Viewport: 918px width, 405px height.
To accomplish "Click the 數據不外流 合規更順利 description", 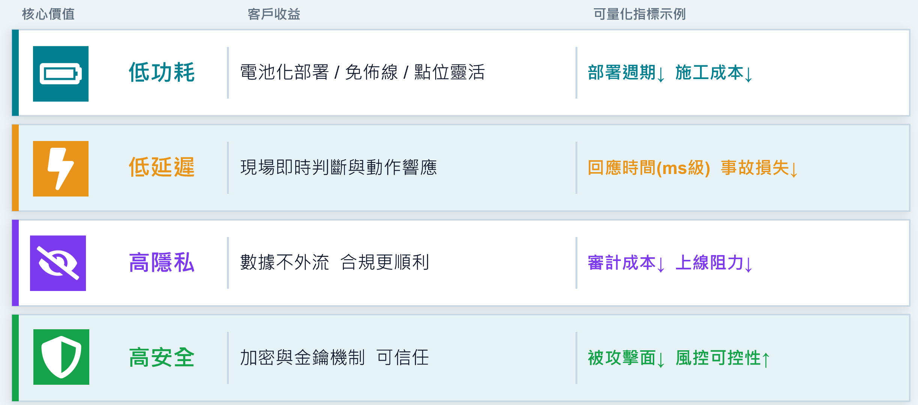I will click(334, 262).
